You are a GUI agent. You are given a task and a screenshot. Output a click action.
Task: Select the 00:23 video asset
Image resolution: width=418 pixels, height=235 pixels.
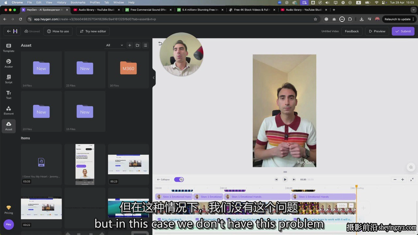[x=128, y=164]
